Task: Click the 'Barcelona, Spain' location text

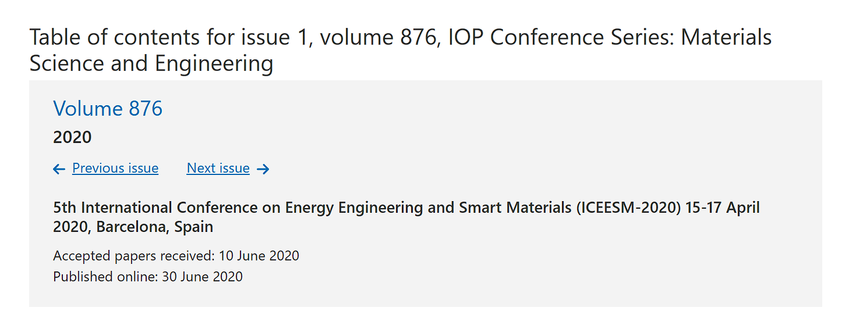Action: coord(155,227)
